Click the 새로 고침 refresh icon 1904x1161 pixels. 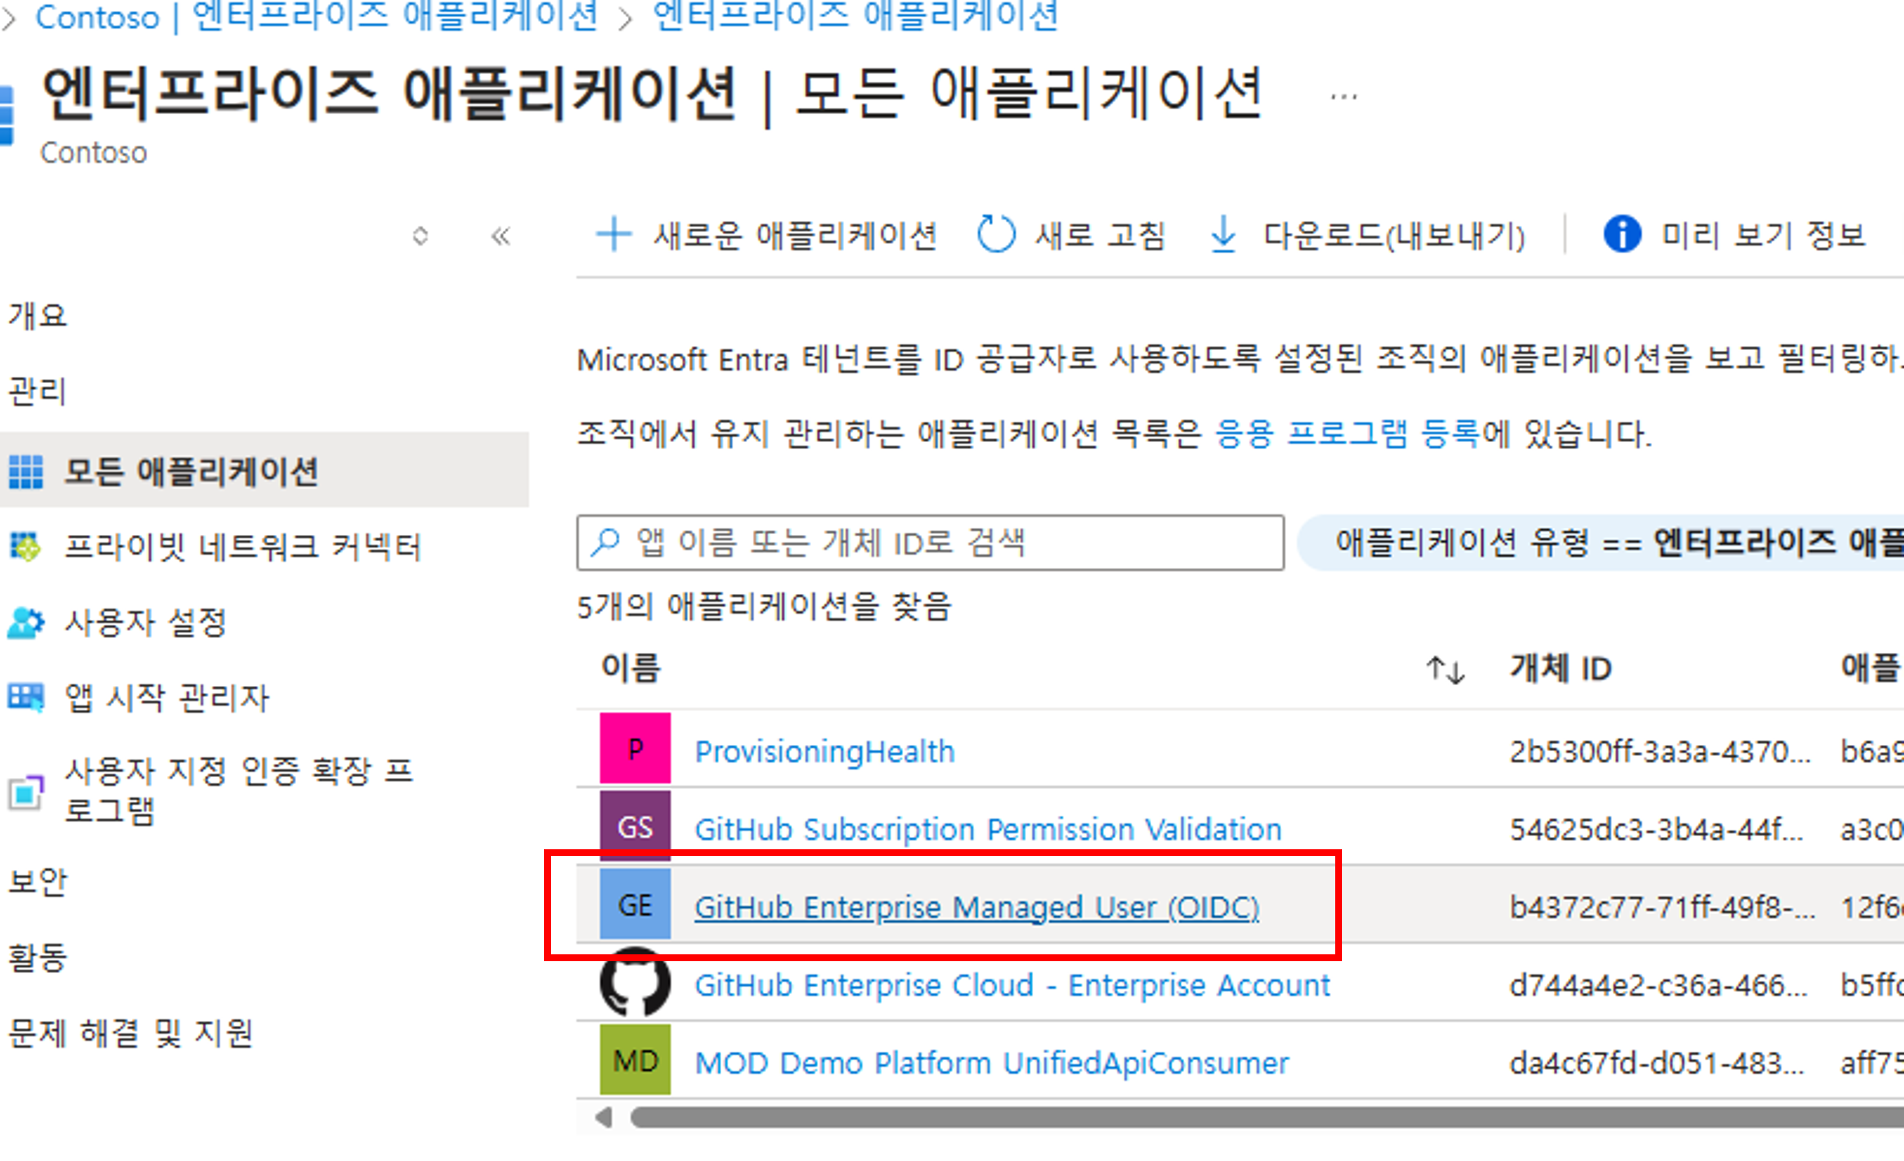tap(995, 234)
